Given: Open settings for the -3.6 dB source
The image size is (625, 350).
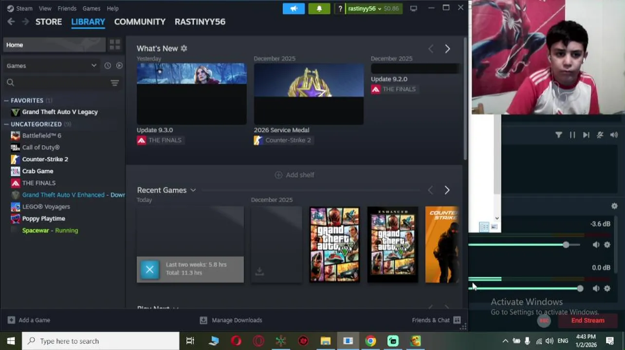Looking at the screenshot, I should coord(607,245).
